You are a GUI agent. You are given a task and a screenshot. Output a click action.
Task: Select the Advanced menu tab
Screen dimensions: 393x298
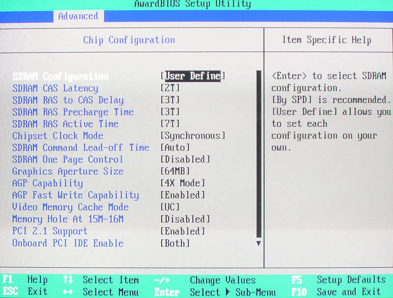(78, 16)
